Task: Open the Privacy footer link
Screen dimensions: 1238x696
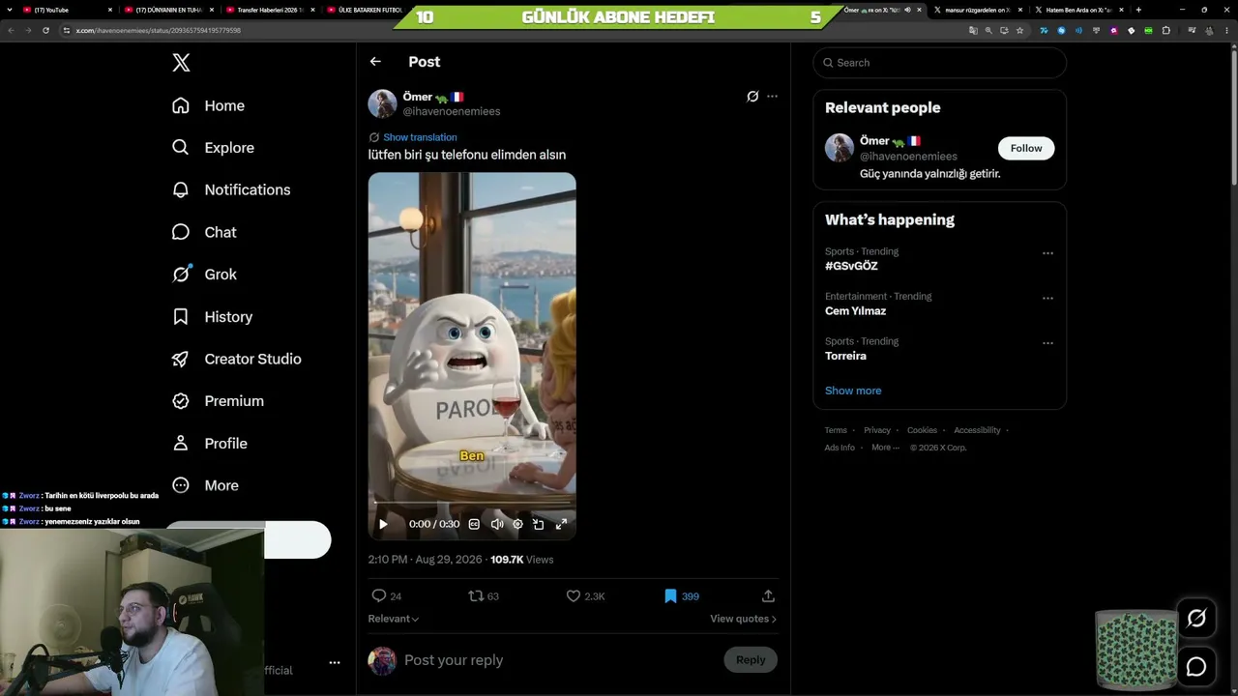Action: coord(877,430)
